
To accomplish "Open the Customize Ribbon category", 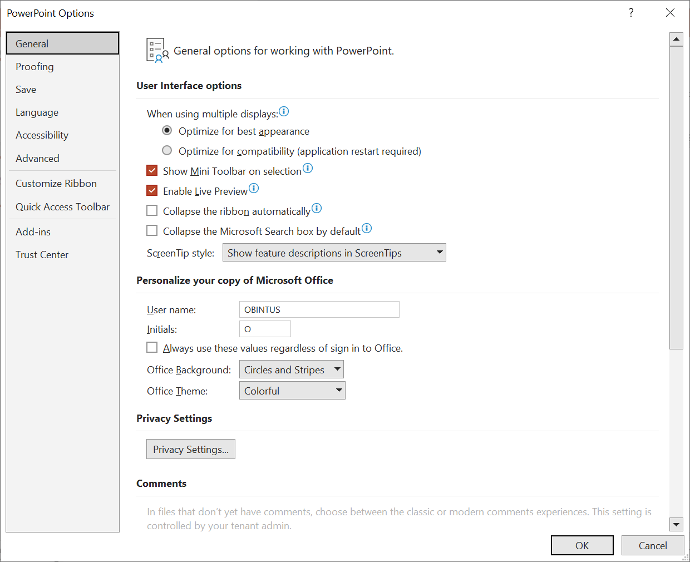I will (x=56, y=184).
